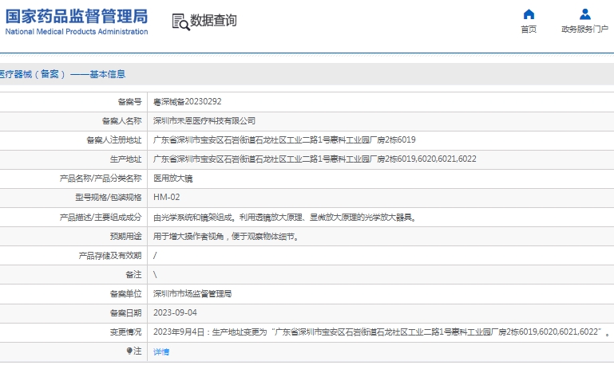Click the product name 医用放大镜

click(172, 179)
